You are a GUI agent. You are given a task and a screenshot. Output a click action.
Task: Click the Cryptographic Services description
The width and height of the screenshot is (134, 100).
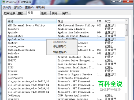[x=73, y=99]
